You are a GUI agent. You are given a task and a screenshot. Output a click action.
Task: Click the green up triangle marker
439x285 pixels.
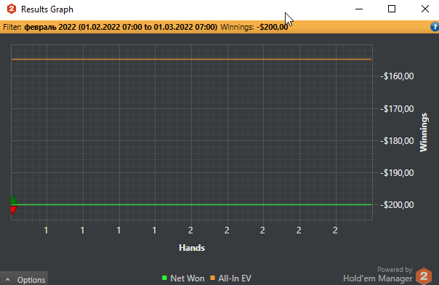point(13,200)
